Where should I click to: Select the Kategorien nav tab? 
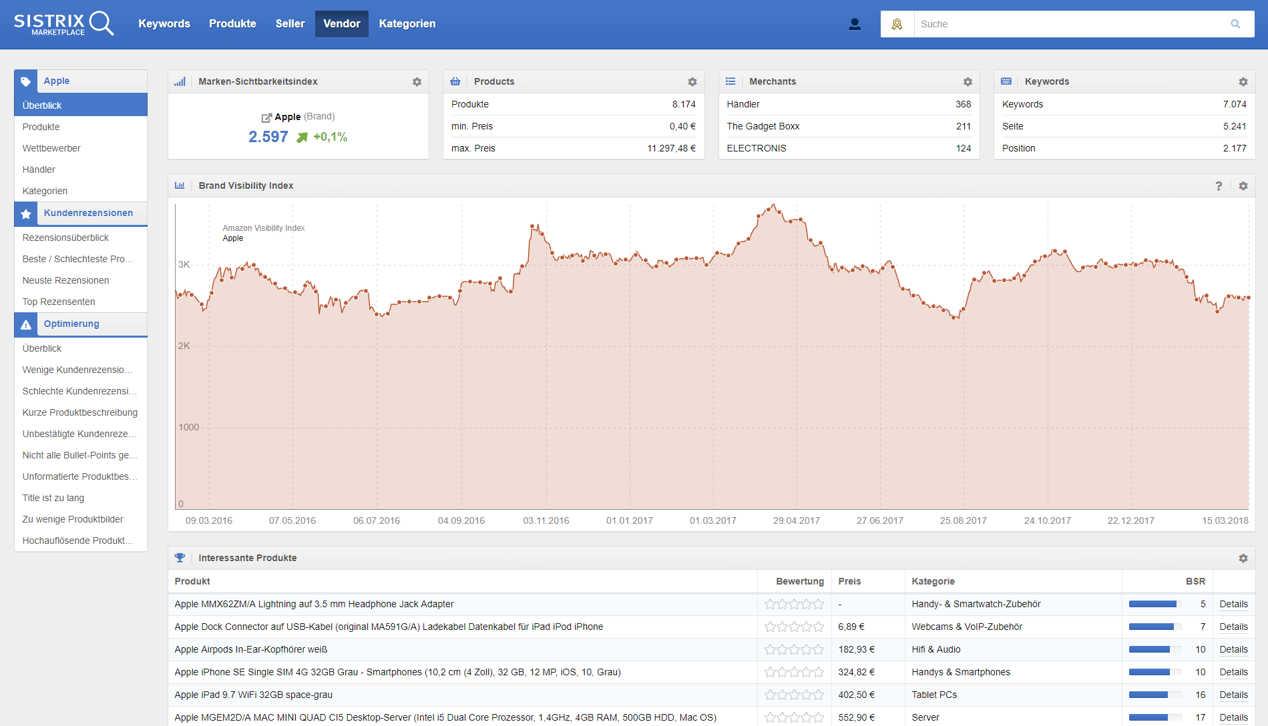coord(407,24)
